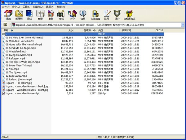The height and width of the screenshot is (140, 186).
Task: Select 04 Send Me An Angel.mp3
Action: coord(20,48)
